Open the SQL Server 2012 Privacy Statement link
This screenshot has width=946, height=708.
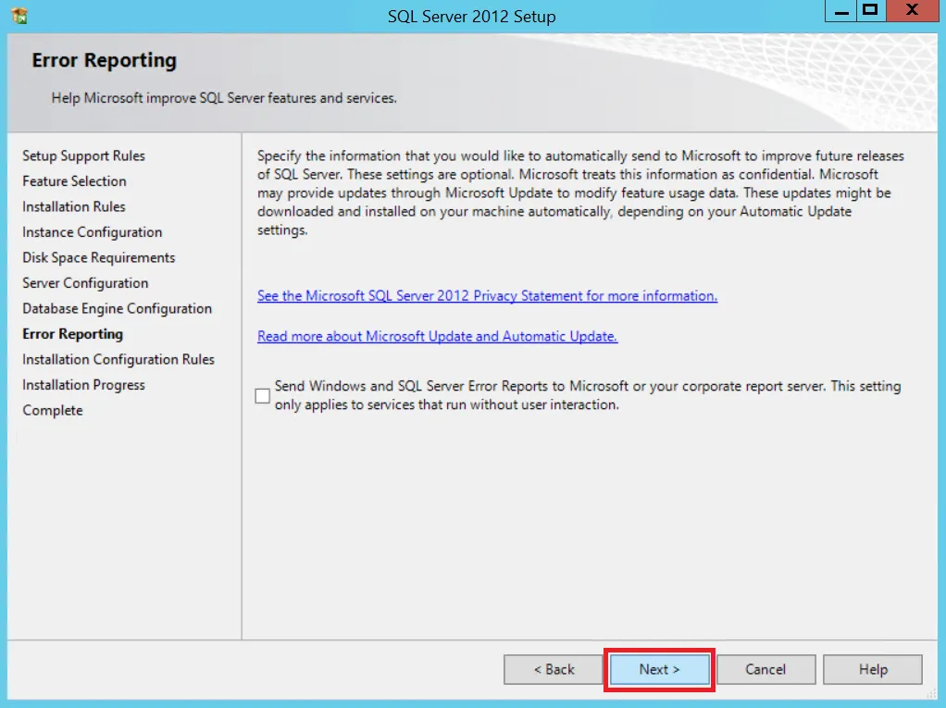487,295
